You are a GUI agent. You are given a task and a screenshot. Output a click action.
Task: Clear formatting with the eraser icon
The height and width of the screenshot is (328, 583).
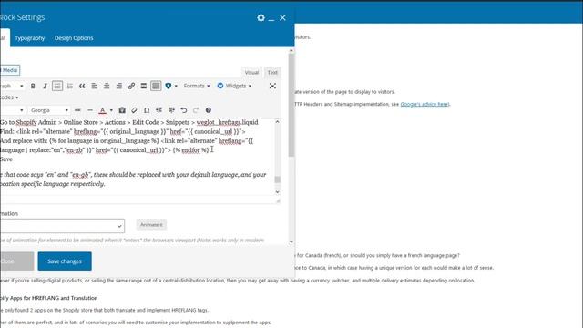pos(134,110)
